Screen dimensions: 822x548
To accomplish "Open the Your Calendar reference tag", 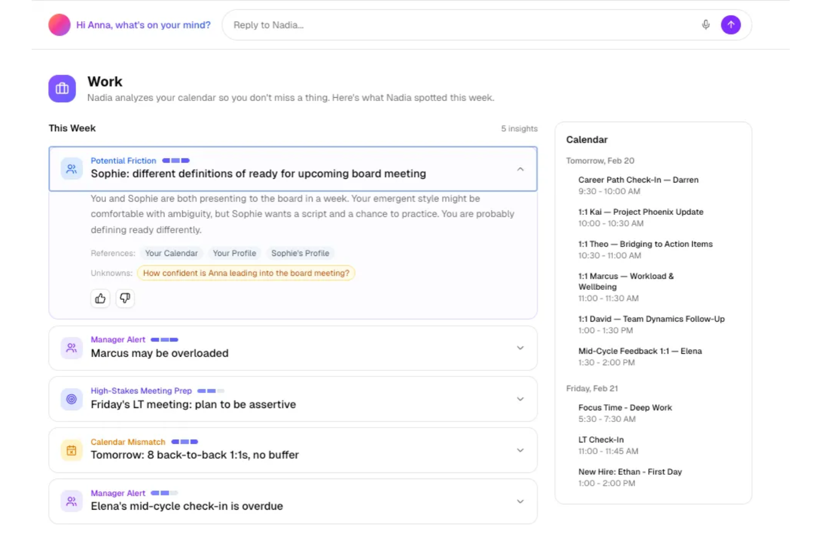I will point(171,253).
